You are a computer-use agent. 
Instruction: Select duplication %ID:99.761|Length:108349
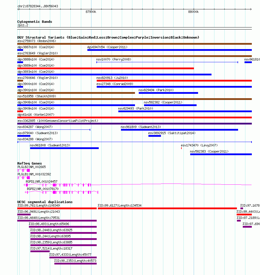57,208
